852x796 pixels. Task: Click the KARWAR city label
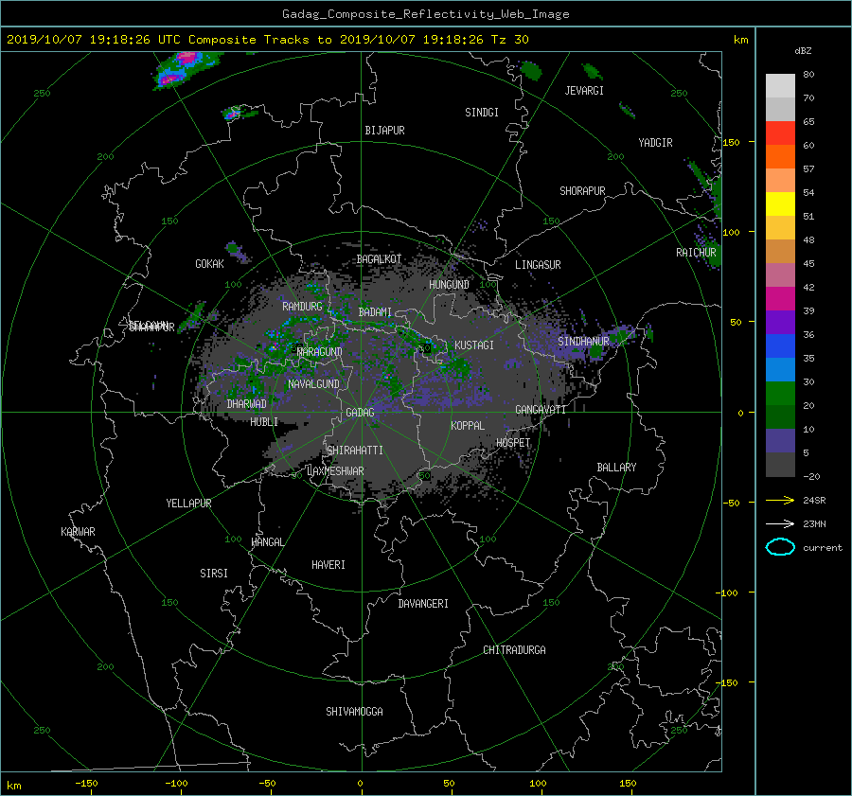pos(78,531)
